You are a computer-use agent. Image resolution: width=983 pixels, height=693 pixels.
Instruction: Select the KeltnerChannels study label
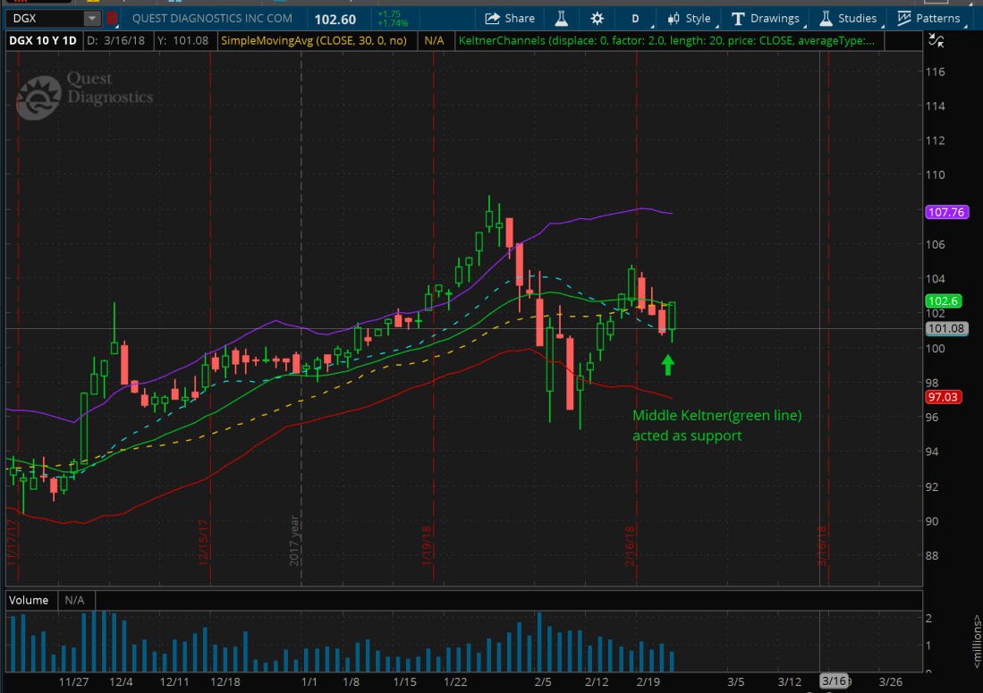[x=671, y=40]
